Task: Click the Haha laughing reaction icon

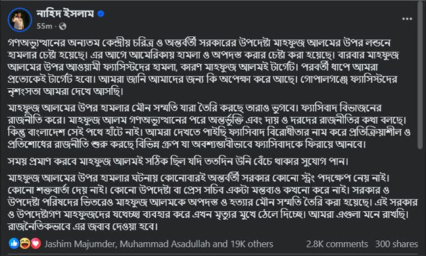Action: point(25,243)
